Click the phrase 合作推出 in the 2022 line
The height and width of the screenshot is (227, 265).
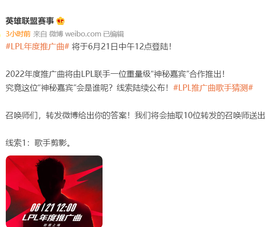point(205,74)
